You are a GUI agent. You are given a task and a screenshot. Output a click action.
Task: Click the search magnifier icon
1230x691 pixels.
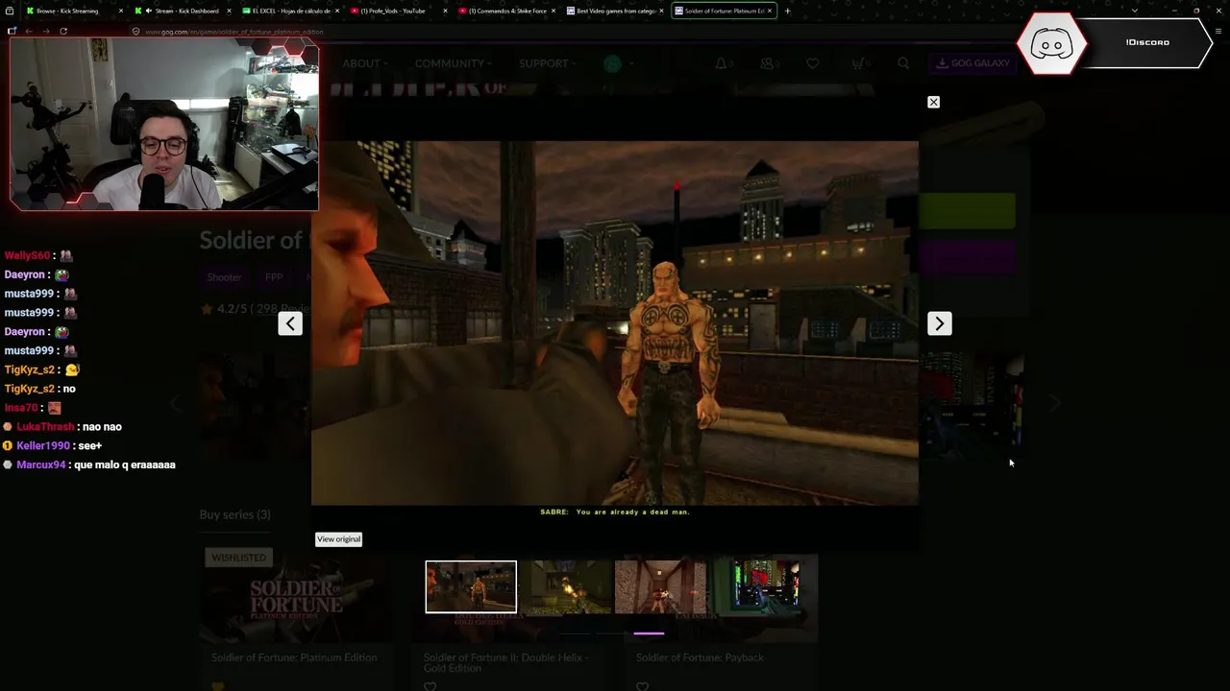click(x=903, y=63)
